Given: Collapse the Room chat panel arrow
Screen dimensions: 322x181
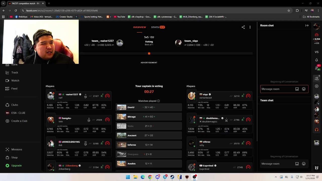Looking at the screenshot, I should pos(307,25).
